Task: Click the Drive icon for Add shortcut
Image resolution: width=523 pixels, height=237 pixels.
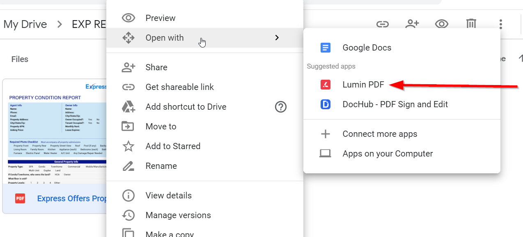Action: tap(128, 107)
